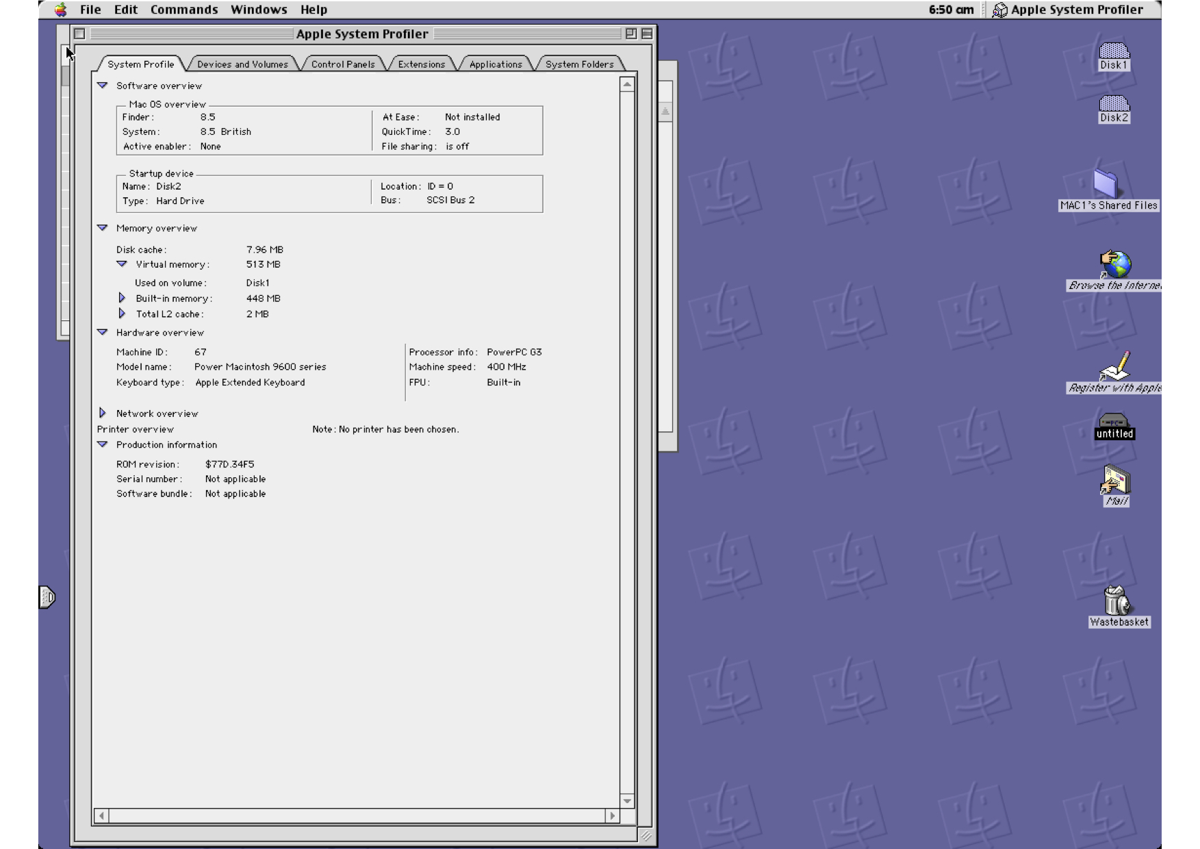The width and height of the screenshot is (1200, 849).
Task: Expand the Total L2 cache details
Action: point(122,314)
